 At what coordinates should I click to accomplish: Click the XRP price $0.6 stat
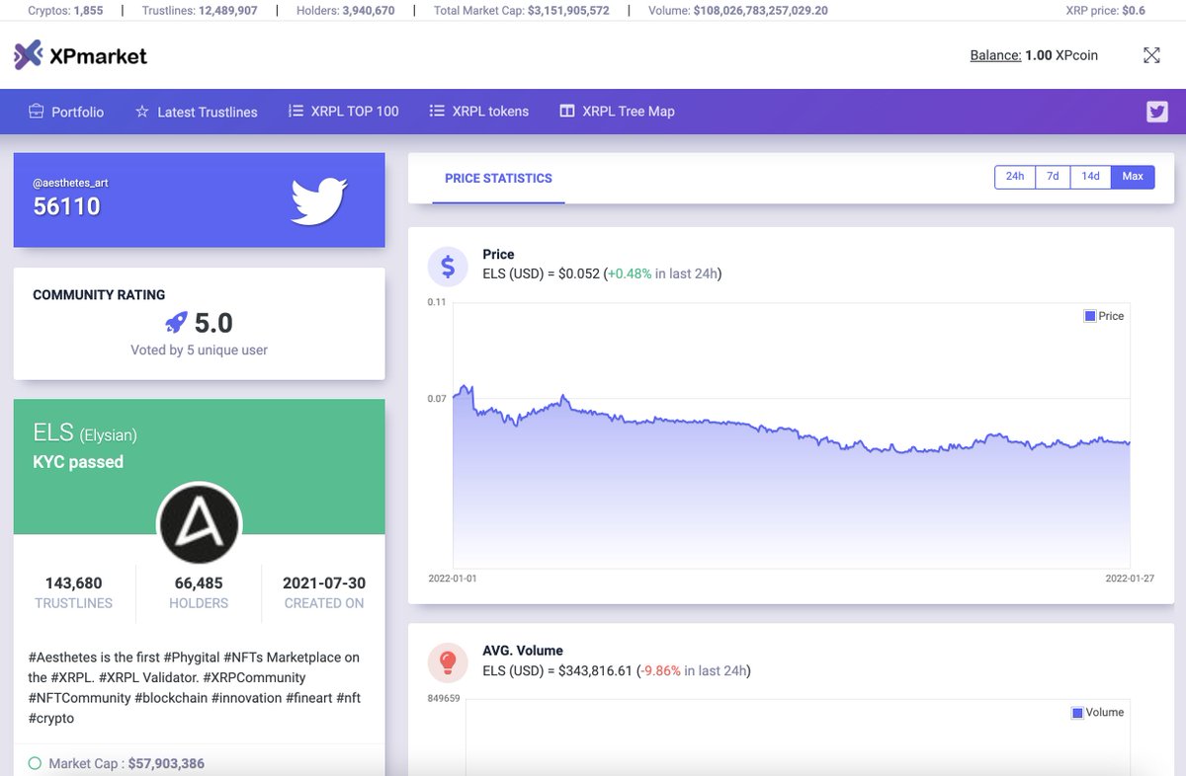coord(1106,11)
